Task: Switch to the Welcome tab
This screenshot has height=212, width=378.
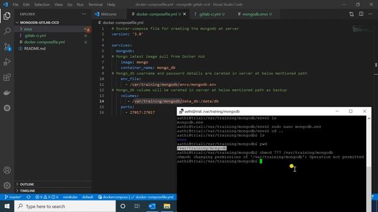Action: pos(109,14)
